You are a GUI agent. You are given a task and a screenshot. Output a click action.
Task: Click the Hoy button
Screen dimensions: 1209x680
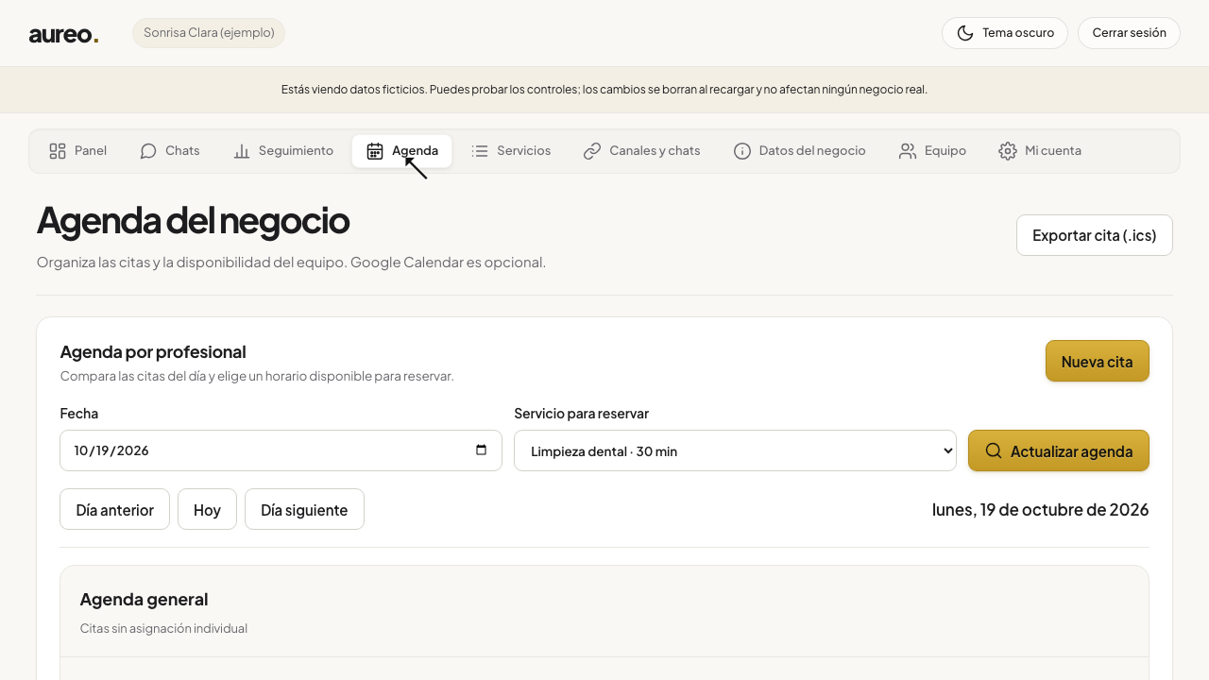click(x=207, y=509)
